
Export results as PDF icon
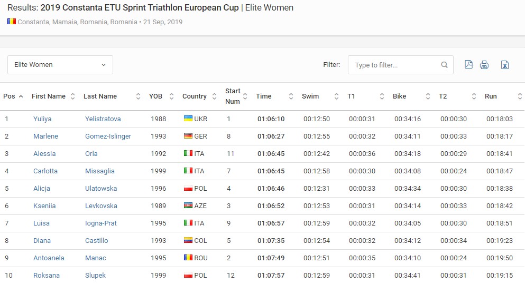point(468,65)
